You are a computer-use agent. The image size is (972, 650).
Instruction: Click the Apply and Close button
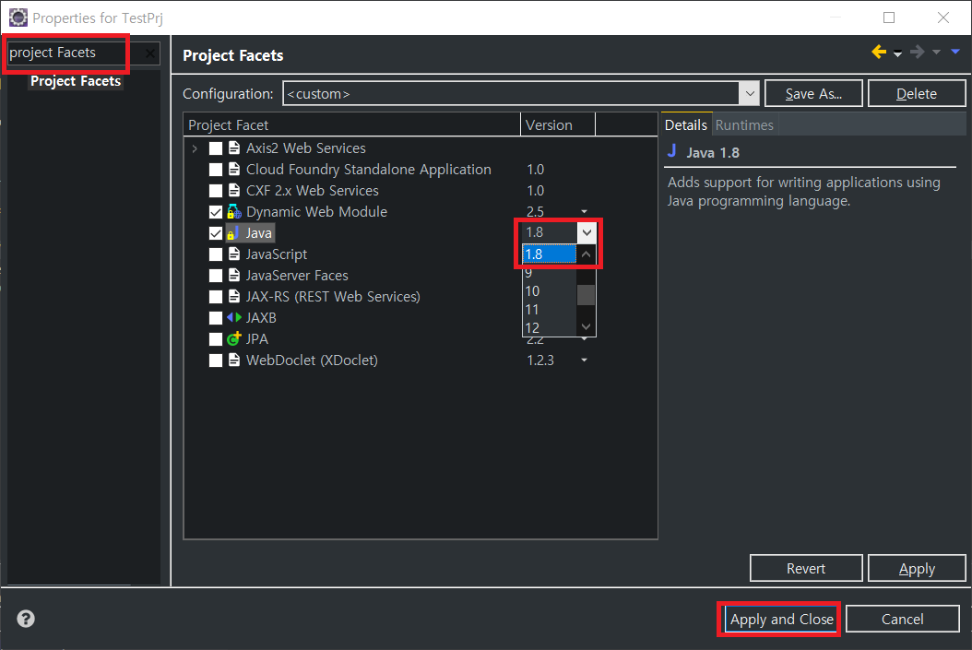[x=781, y=619]
